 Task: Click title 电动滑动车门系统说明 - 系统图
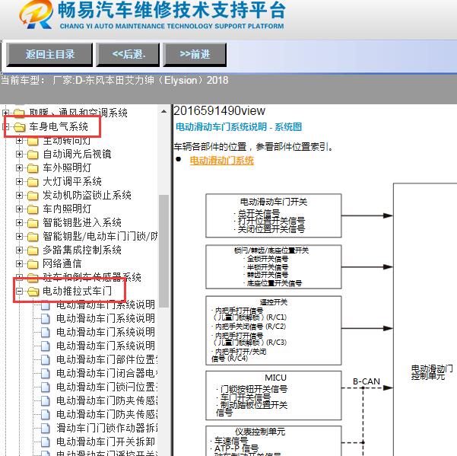click(x=239, y=127)
